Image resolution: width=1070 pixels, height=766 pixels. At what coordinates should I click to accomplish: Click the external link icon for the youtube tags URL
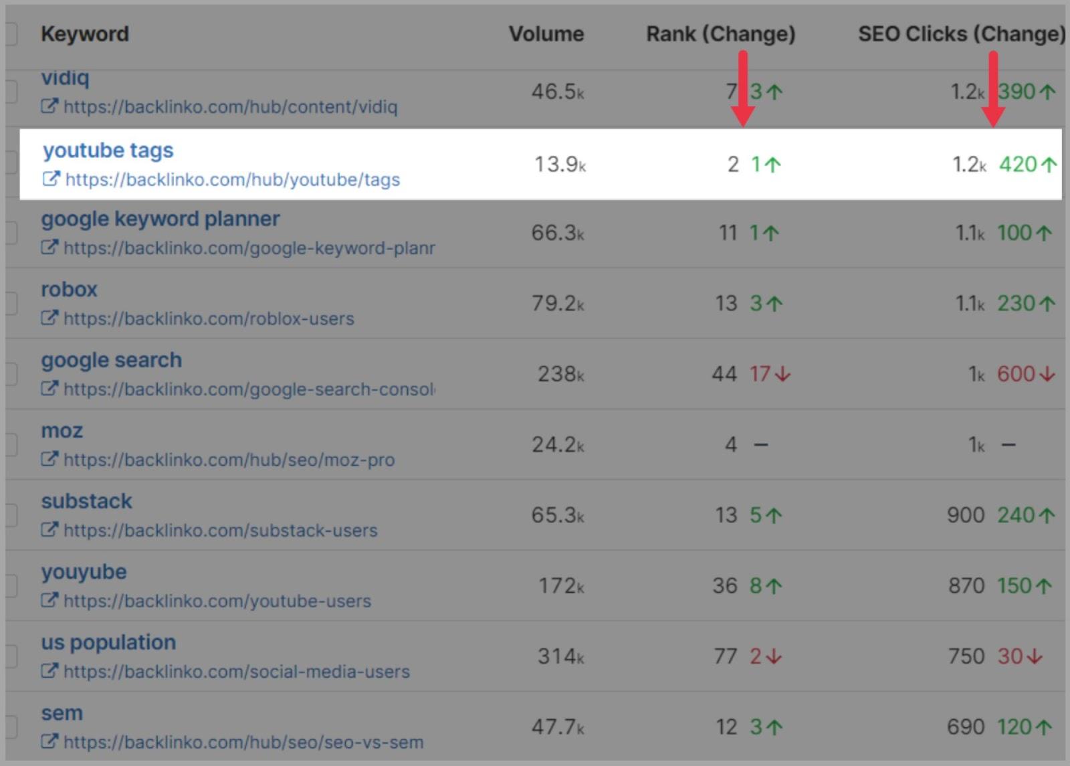(x=51, y=179)
